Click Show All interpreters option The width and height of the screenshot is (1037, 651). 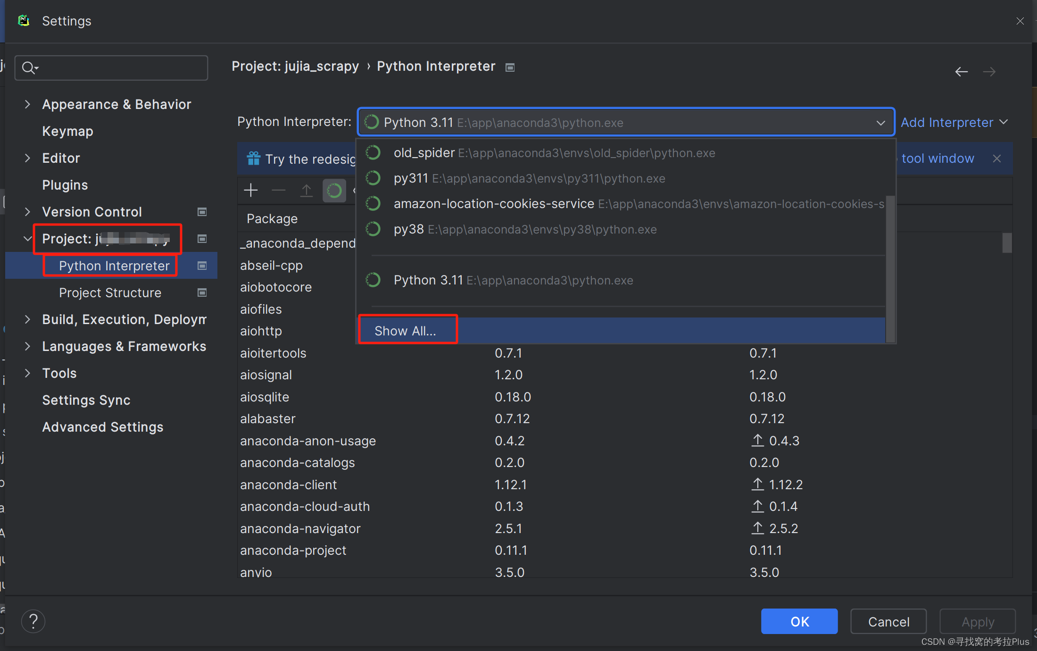pyautogui.click(x=404, y=331)
